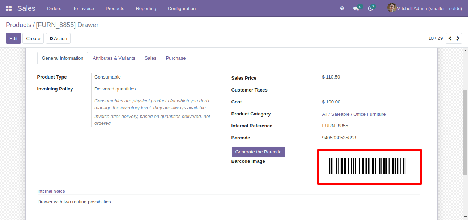468x220 pixels.
Task: Click the Sales Price label
Action: 244,78
